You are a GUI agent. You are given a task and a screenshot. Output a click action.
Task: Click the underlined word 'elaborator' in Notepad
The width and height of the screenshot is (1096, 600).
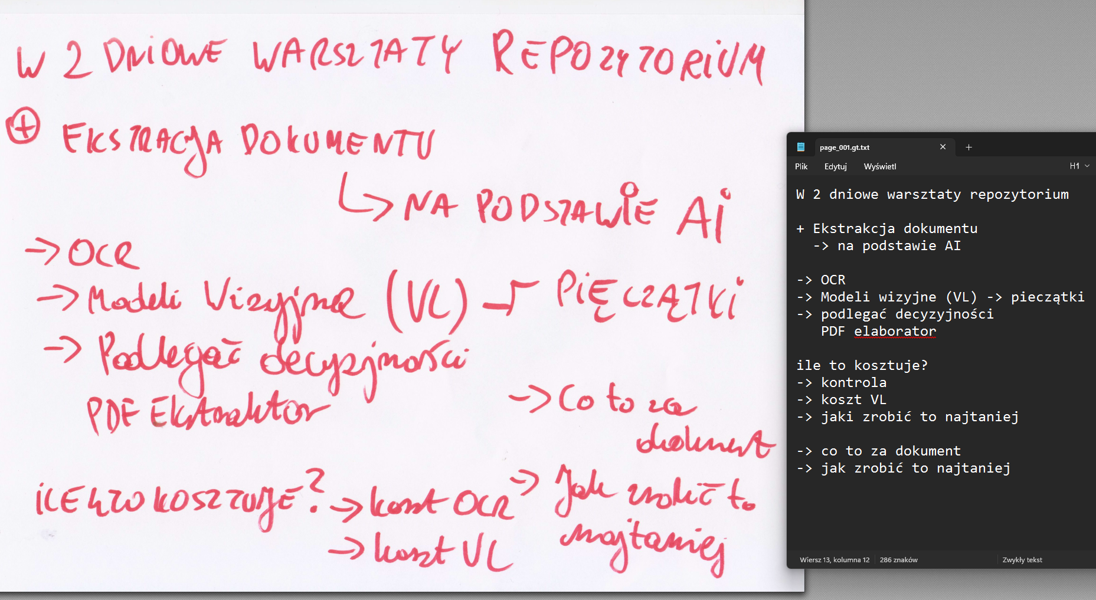(x=895, y=332)
